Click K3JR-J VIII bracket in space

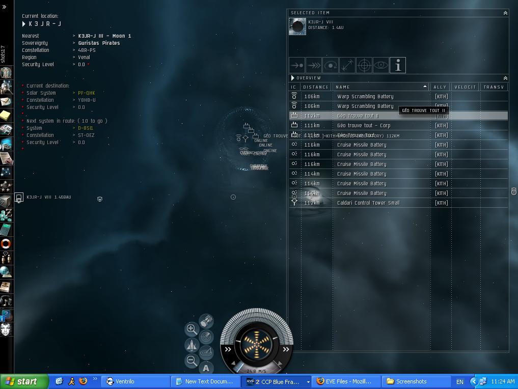coord(19,198)
